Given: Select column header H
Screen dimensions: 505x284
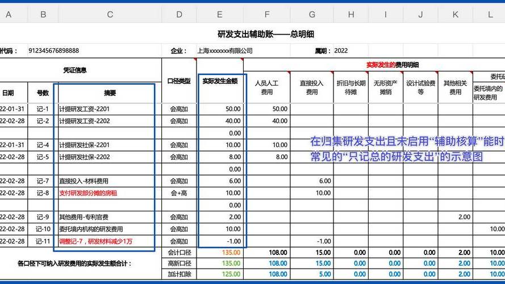Looking at the screenshot, I should 351,15.
